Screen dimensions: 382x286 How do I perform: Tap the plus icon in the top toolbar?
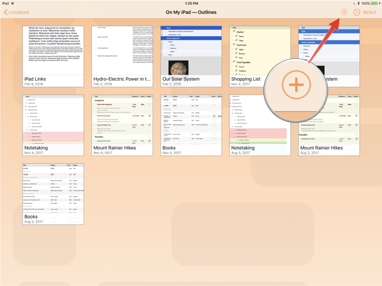point(344,12)
